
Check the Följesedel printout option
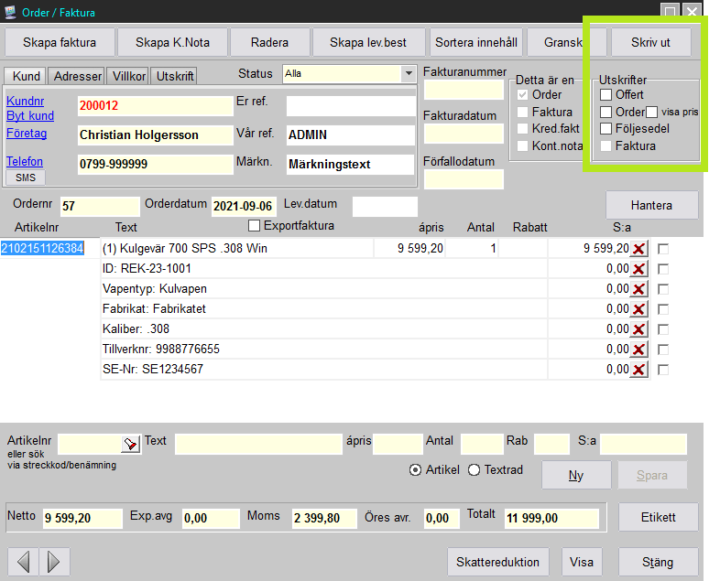605,128
